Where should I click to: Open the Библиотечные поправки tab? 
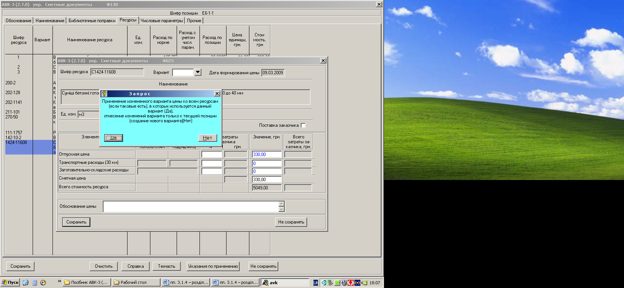click(92, 21)
